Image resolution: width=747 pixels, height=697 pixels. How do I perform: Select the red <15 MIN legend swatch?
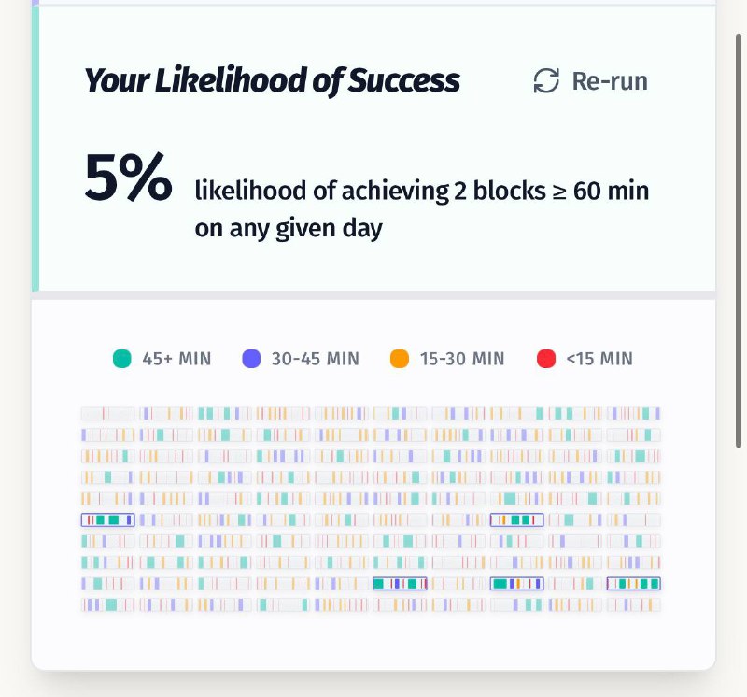tap(546, 358)
